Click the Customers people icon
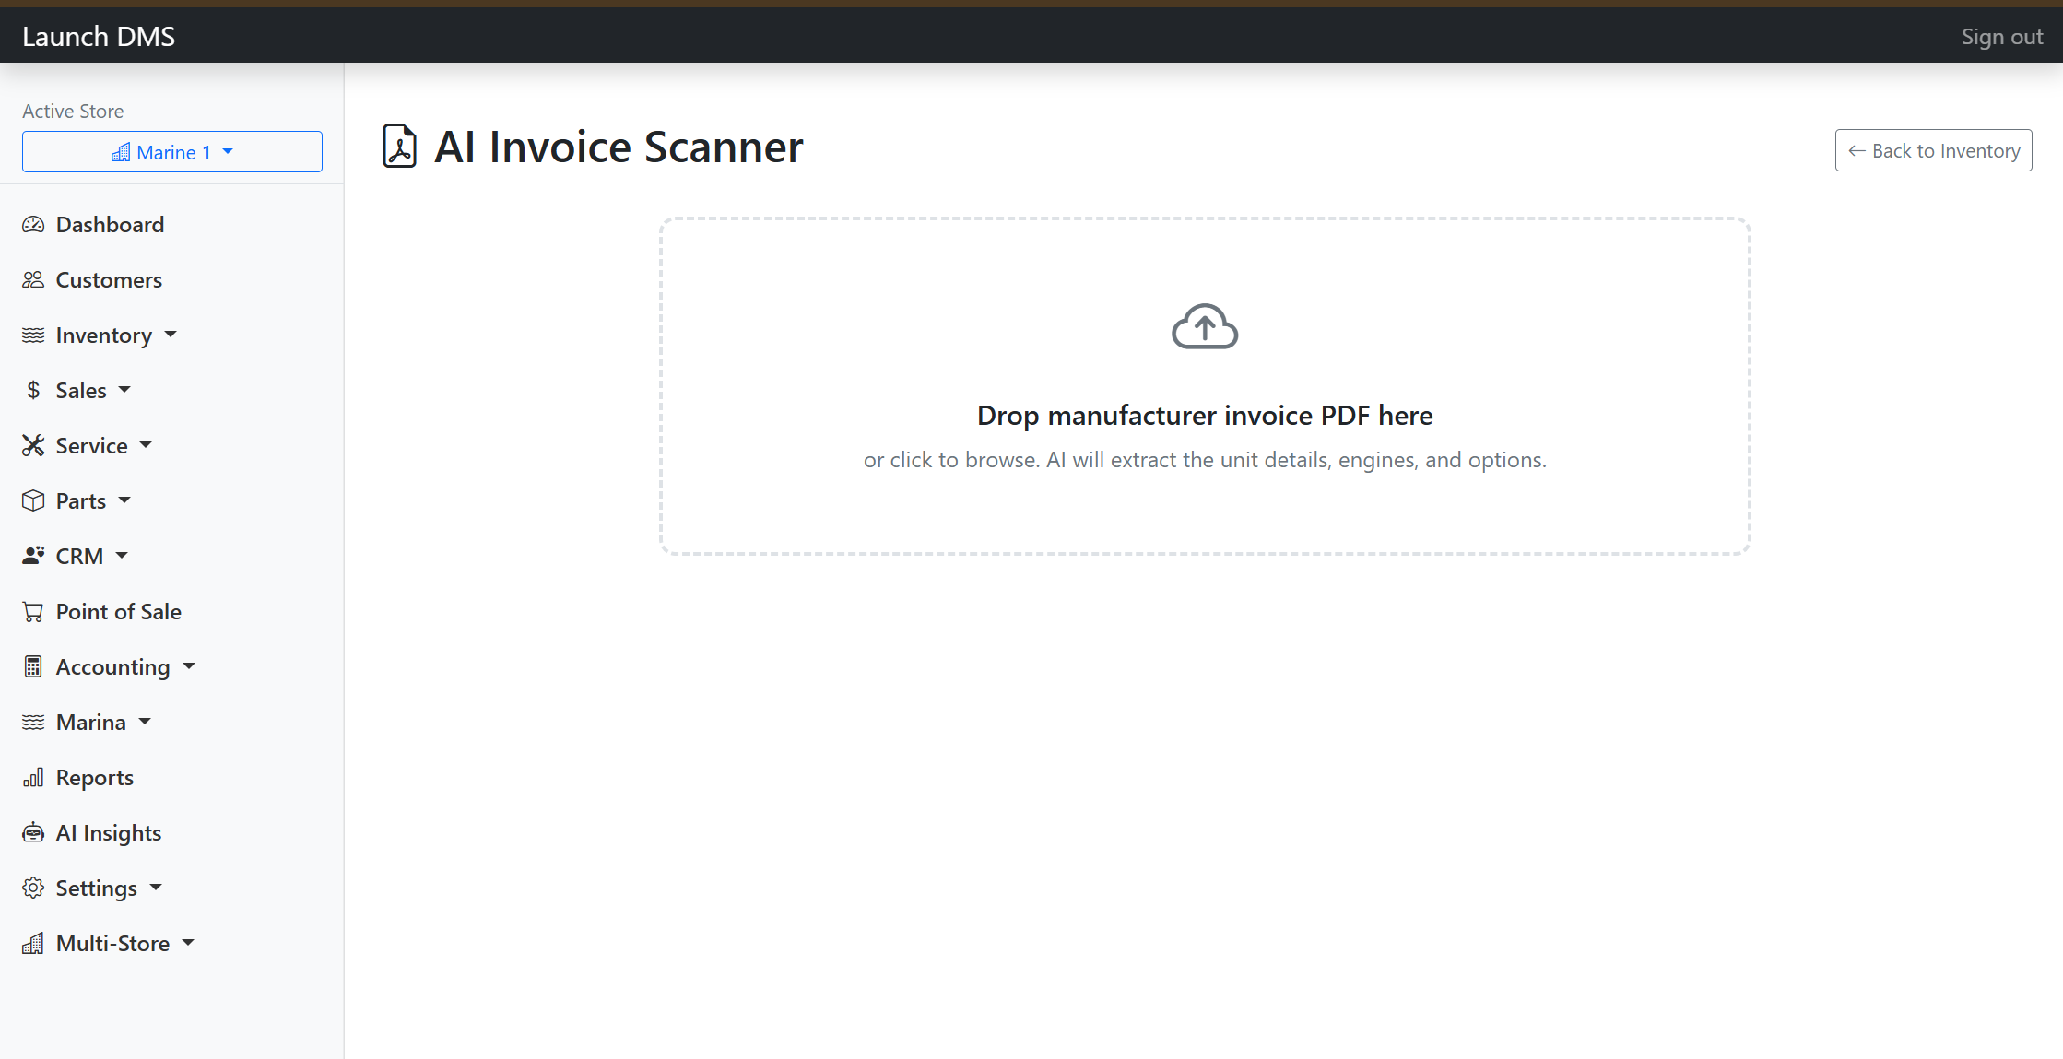Image resolution: width=2063 pixels, height=1059 pixels. point(33,280)
